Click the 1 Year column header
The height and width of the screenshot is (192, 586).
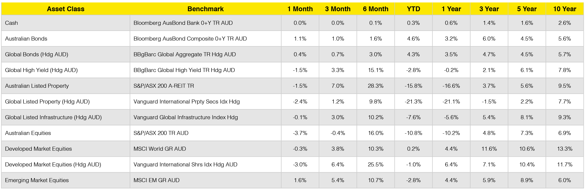[x=451, y=9]
